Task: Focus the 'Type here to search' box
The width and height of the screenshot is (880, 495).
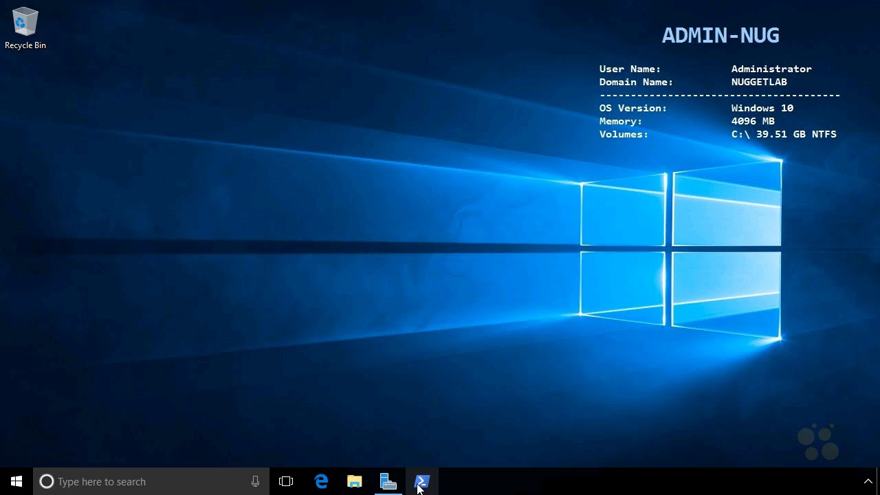Action: coord(151,481)
